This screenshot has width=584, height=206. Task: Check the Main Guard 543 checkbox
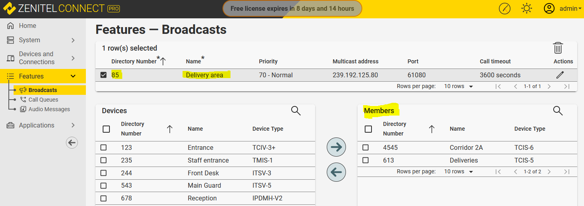coord(103,185)
